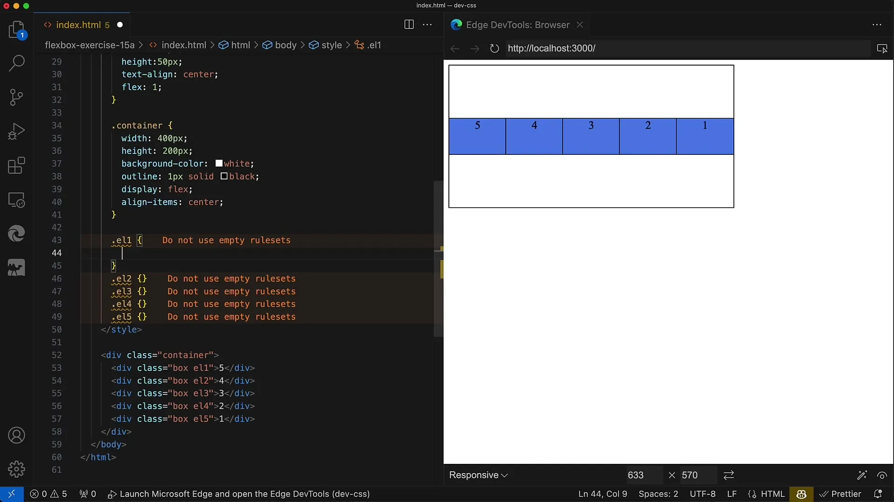Open the Manage gear icon

(x=17, y=469)
